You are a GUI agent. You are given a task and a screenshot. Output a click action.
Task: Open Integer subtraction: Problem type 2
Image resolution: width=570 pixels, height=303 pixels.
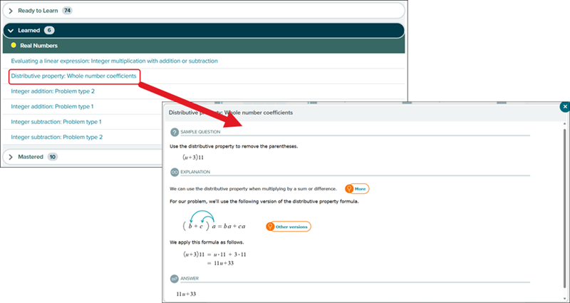(x=56, y=137)
